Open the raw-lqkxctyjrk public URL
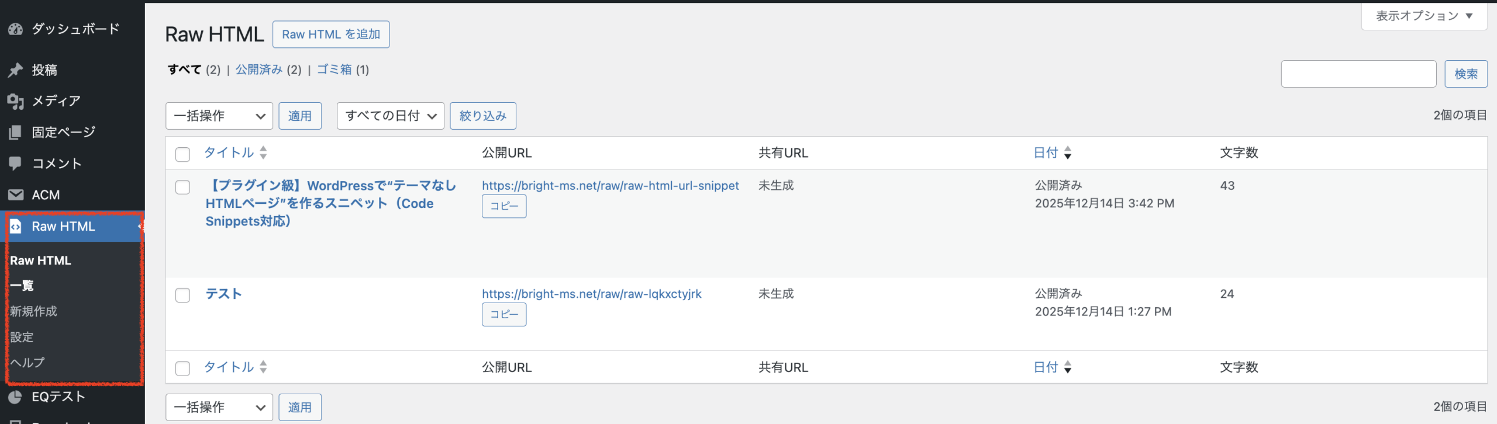The height and width of the screenshot is (424, 1497). tap(592, 294)
